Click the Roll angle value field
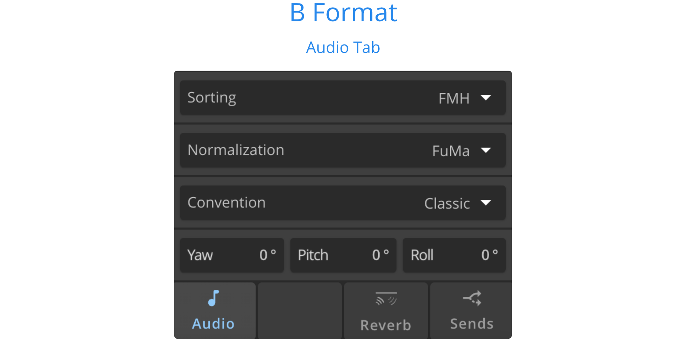 tap(489, 255)
